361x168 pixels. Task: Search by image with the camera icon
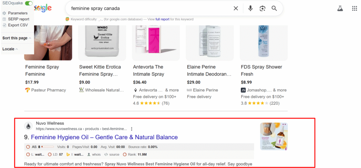pyautogui.click(x=262, y=8)
